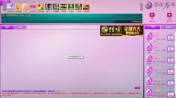Image resolution: width=176 pixels, height=98 pixels.
Task: Enter the first host's room
Action: (171, 38)
